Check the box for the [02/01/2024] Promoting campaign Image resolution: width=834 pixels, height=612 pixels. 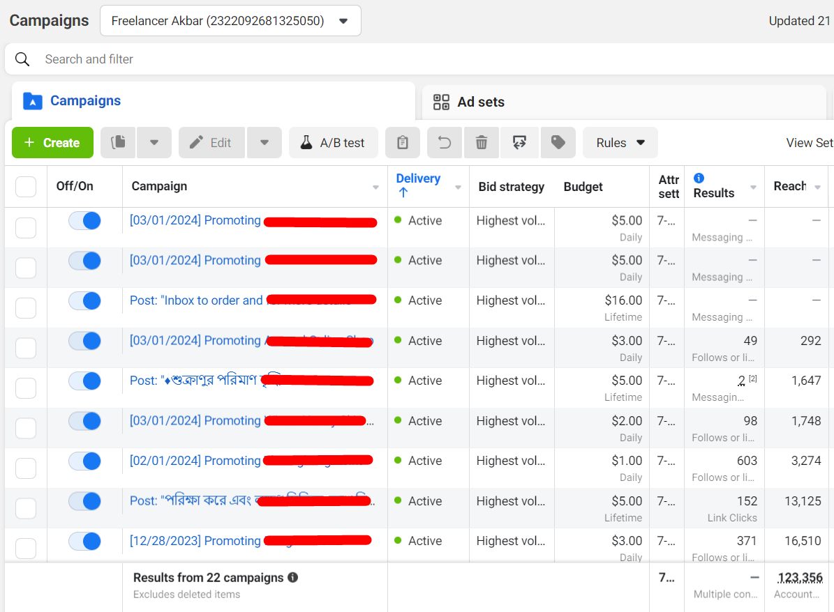click(x=26, y=468)
